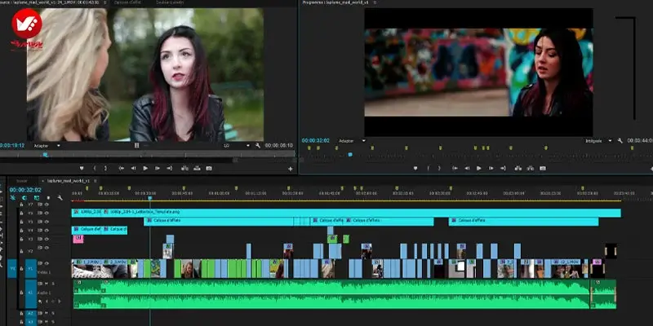The height and width of the screenshot is (326, 653).
Task: Click the Source monitor blue playhead
Action: [45, 155]
